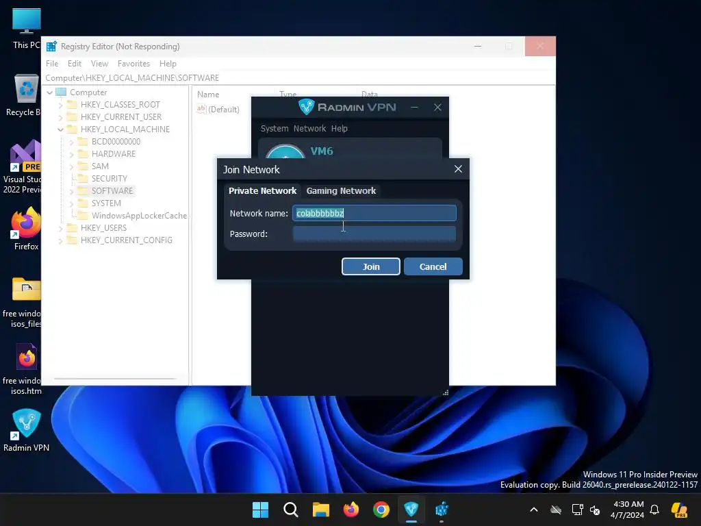Open the free windows isos.htm file
The image size is (701, 526).
[x=23, y=369]
